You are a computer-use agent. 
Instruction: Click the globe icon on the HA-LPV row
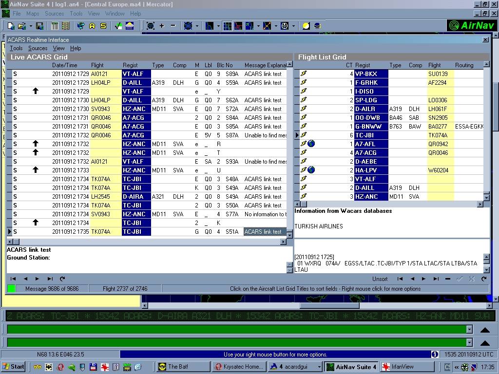[311, 170]
